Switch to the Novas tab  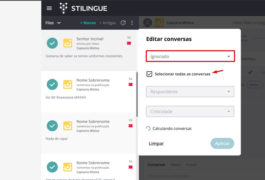[x=88, y=23]
